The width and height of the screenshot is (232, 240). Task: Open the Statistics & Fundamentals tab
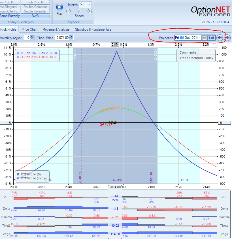pos(93,29)
